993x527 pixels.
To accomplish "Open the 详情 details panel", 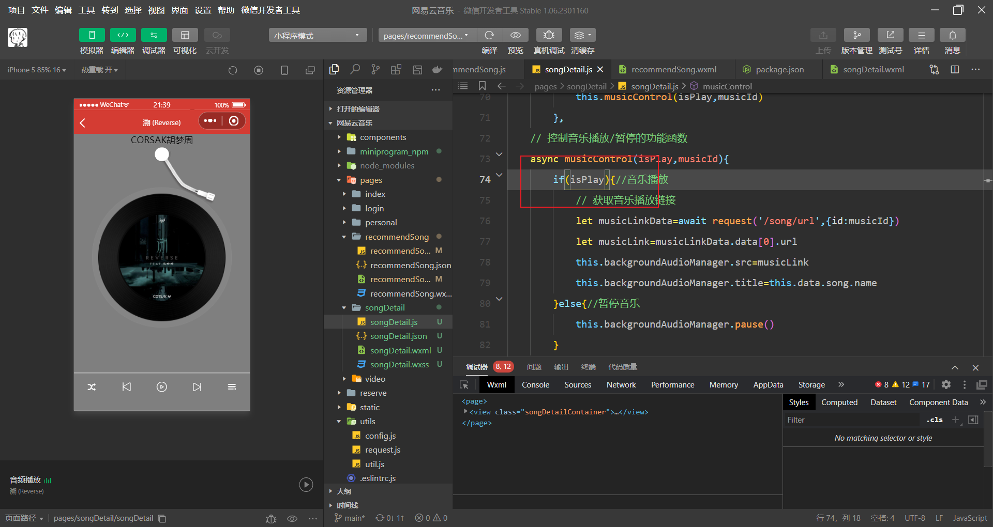I will [x=921, y=35].
